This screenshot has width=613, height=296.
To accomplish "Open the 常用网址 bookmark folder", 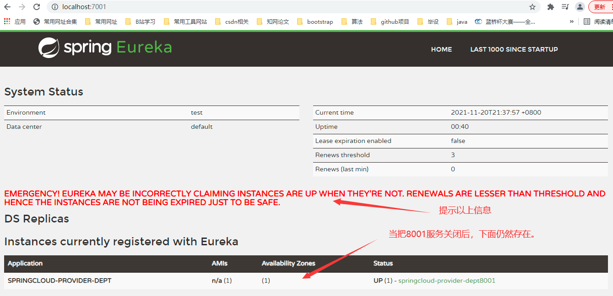I will pyautogui.click(x=101, y=21).
